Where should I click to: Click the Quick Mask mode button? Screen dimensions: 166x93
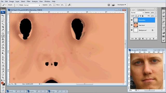tap(3, 87)
